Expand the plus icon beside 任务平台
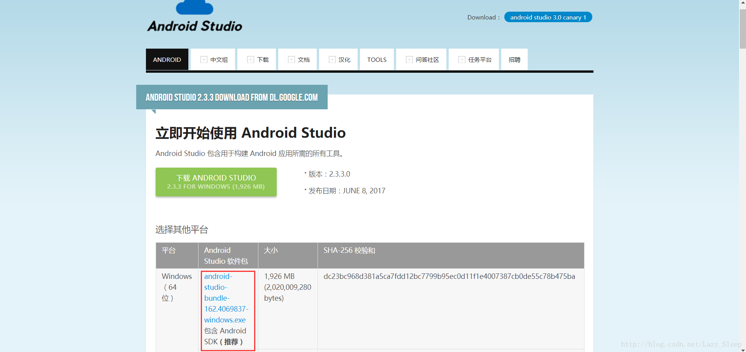Image resolution: width=746 pixels, height=352 pixels. pyautogui.click(x=462, y=60)
